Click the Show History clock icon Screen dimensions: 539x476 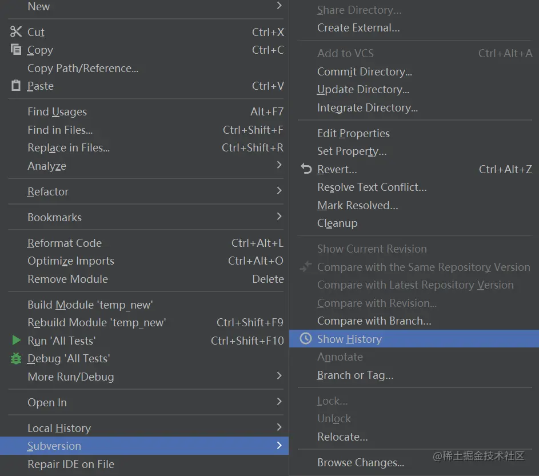(x=306, y=339)
